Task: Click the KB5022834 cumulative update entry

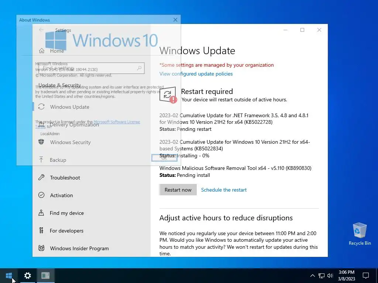Action: [x=235, y=149]
